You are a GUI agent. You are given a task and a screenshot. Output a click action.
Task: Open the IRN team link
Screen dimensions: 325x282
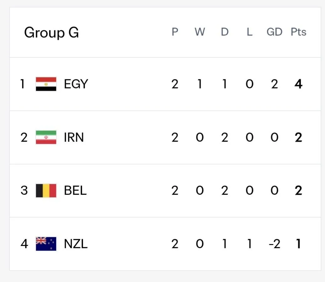pos(74,137)
